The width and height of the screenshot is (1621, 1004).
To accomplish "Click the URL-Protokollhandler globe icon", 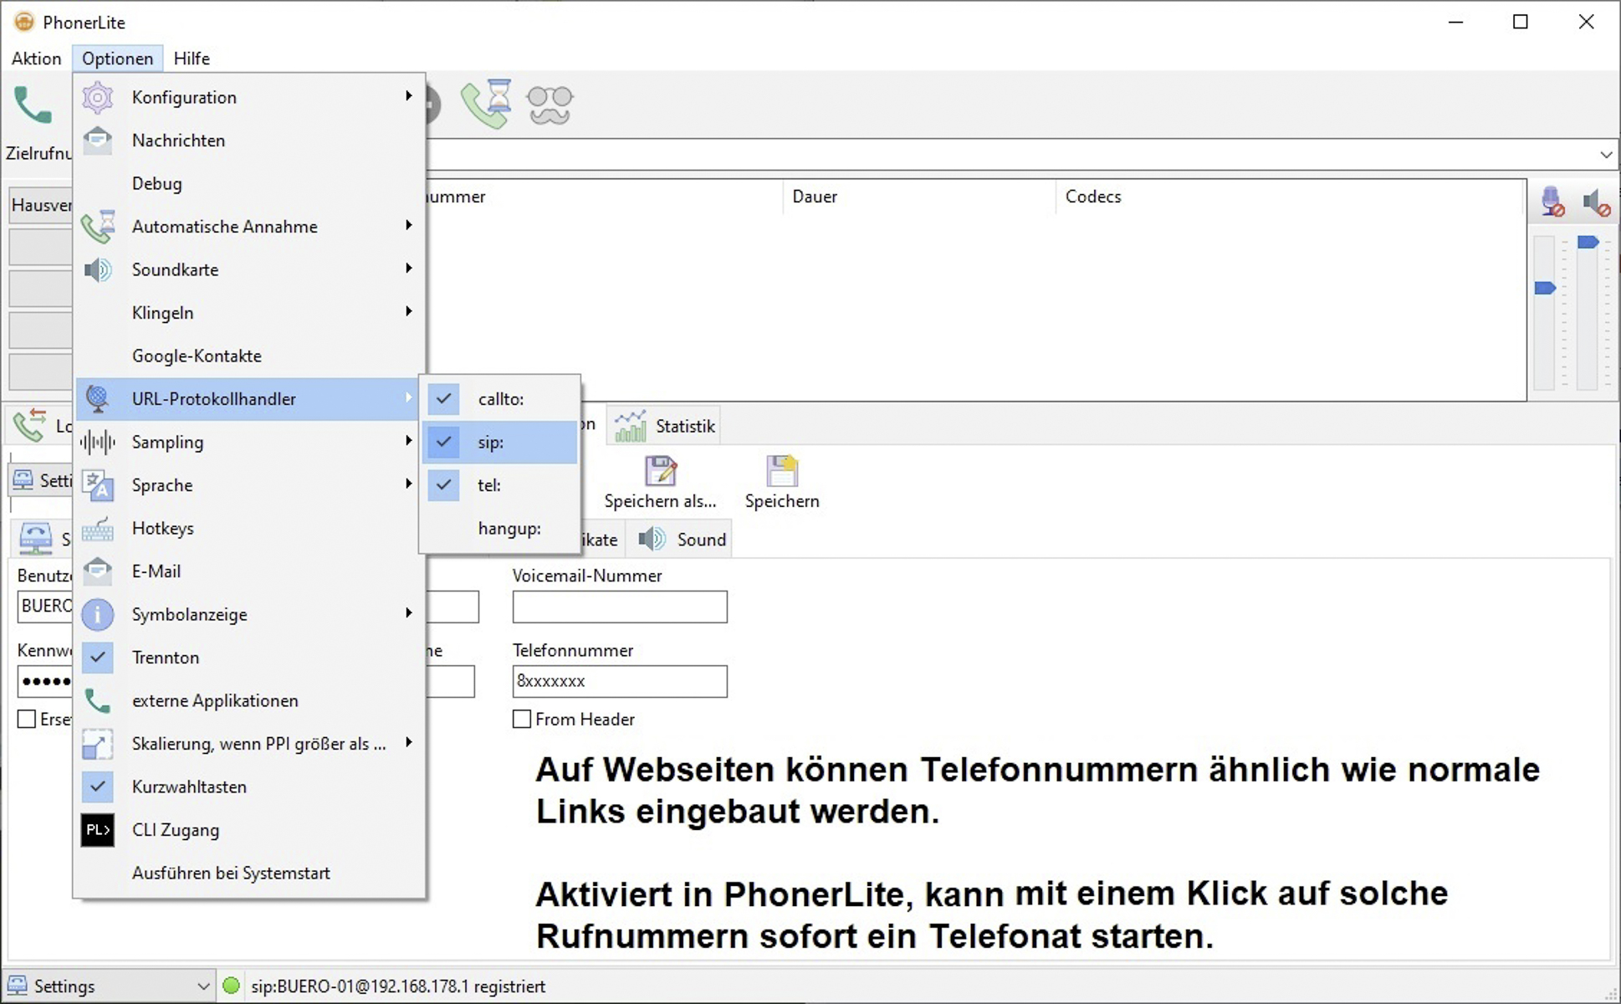I will pyautogui.click(x=98, y=399).
